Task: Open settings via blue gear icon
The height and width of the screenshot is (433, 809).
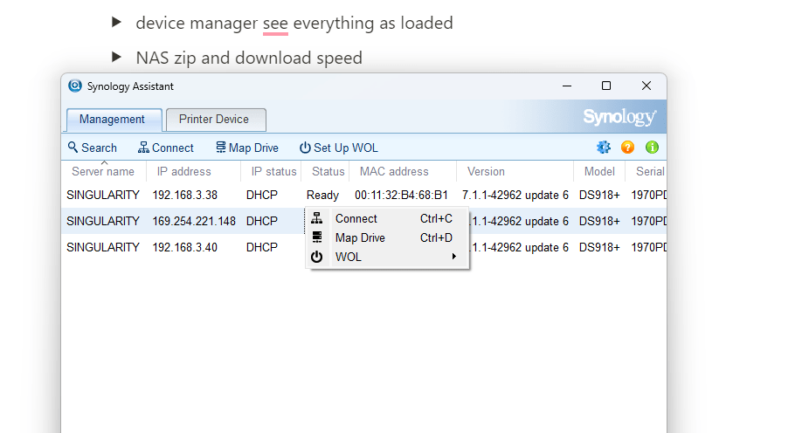Action: tap(604, 148)
